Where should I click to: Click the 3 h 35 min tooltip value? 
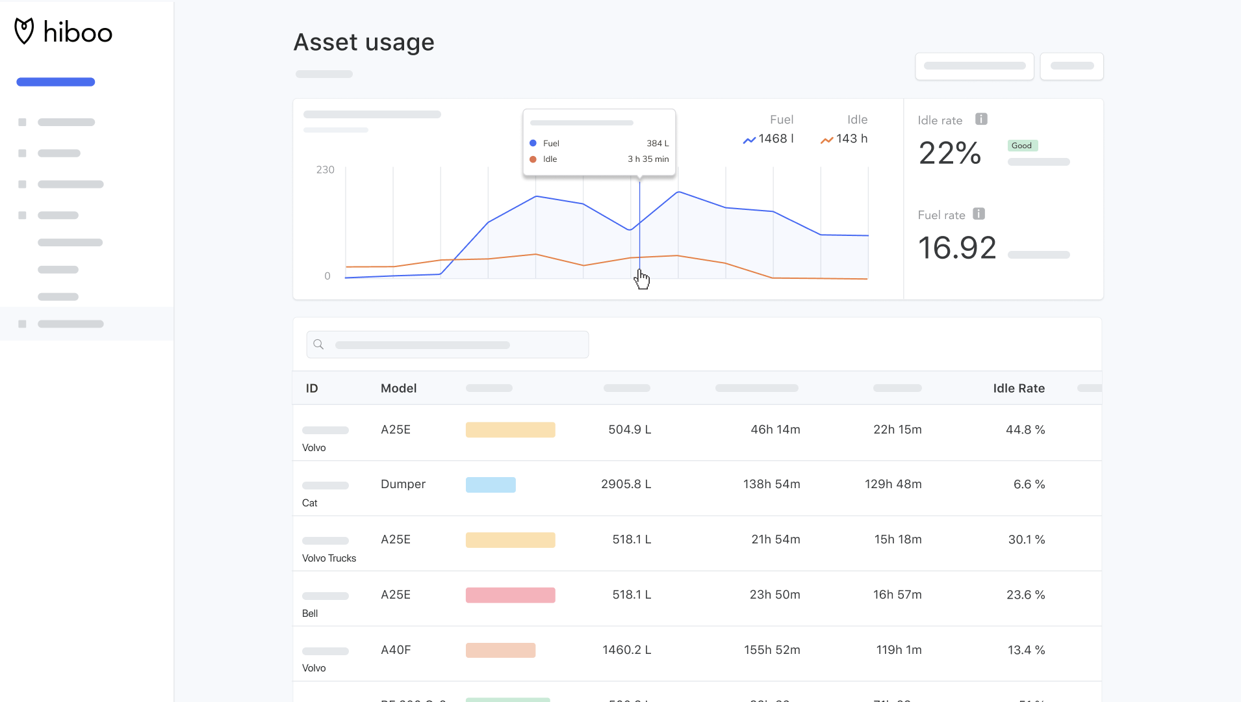648,159
